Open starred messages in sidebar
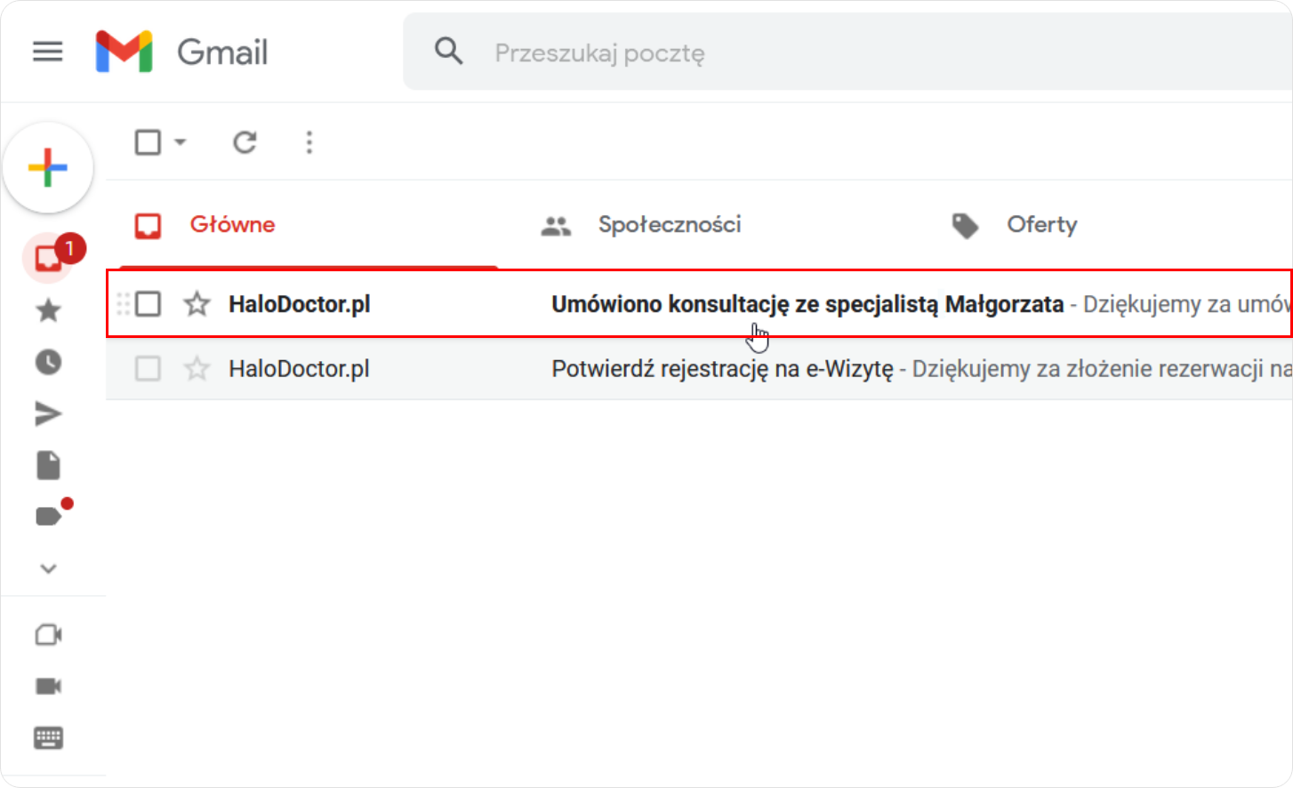Image resolution: width=1293 pixels, height=788 pixels. (x=48, y=310)
